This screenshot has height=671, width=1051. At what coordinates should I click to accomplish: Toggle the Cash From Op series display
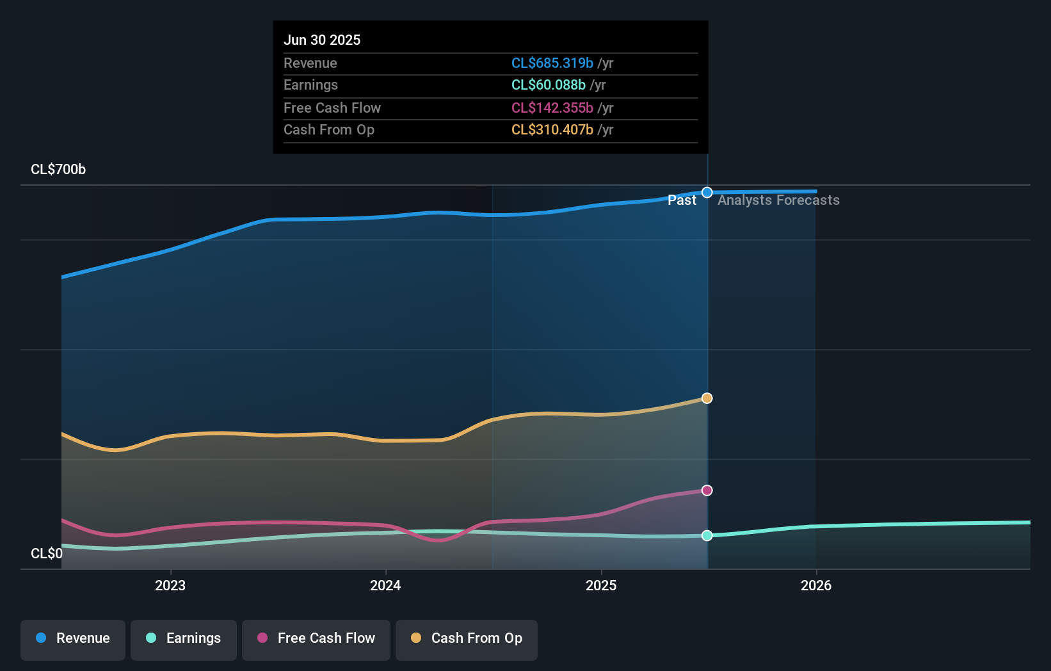click(x=466, y=640)
